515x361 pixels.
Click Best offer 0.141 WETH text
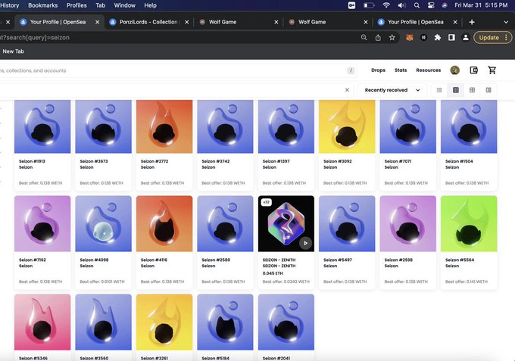click(467, 282)
